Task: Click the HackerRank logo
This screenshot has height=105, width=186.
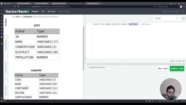Action: [x=17, y=11]
